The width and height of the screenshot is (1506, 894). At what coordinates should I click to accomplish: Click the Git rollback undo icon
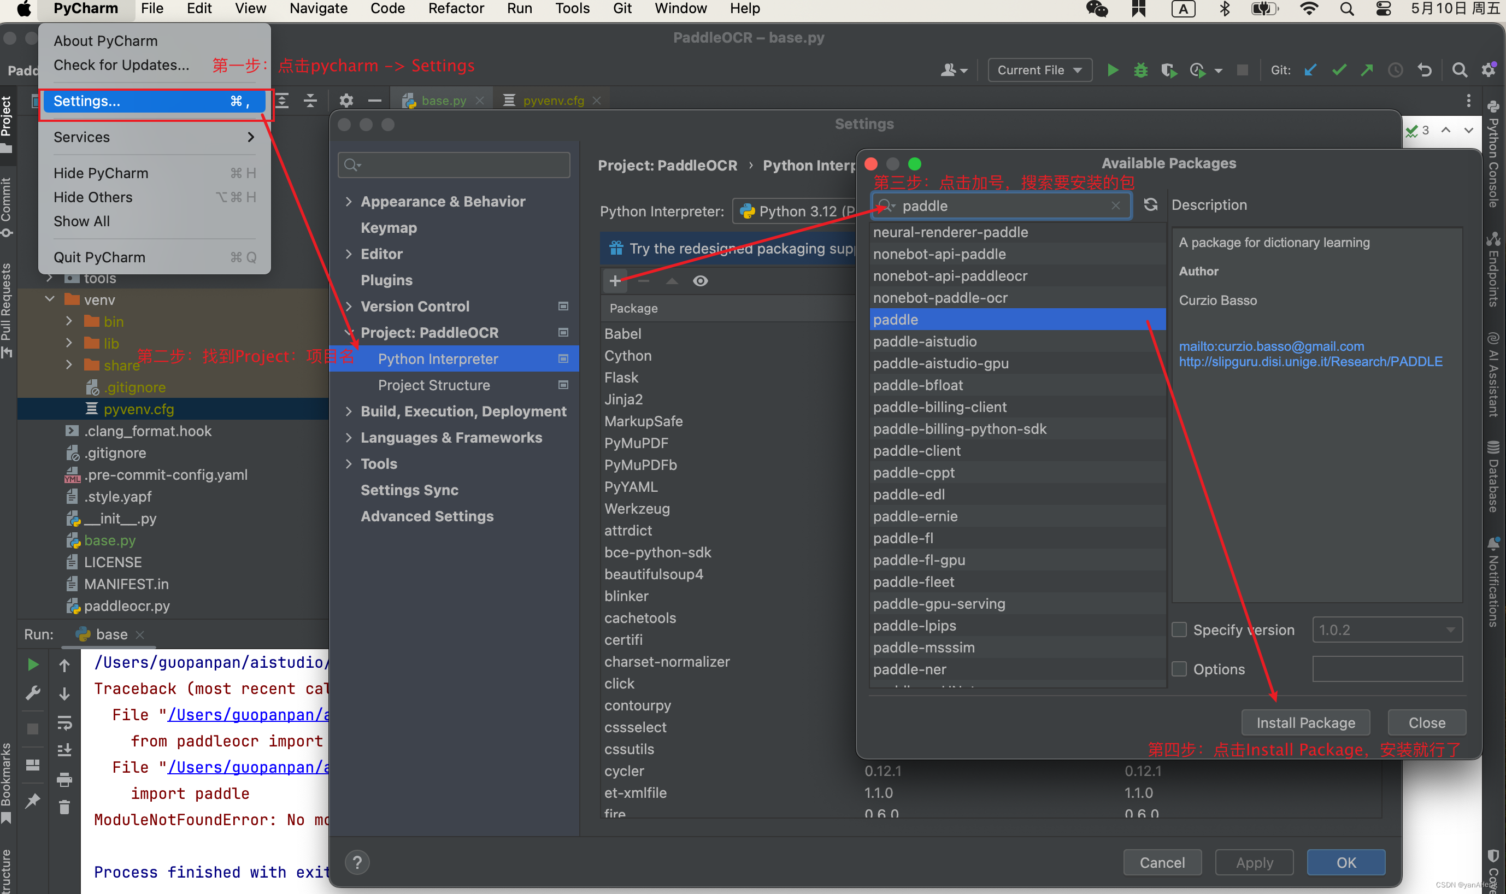(1425, 70)
